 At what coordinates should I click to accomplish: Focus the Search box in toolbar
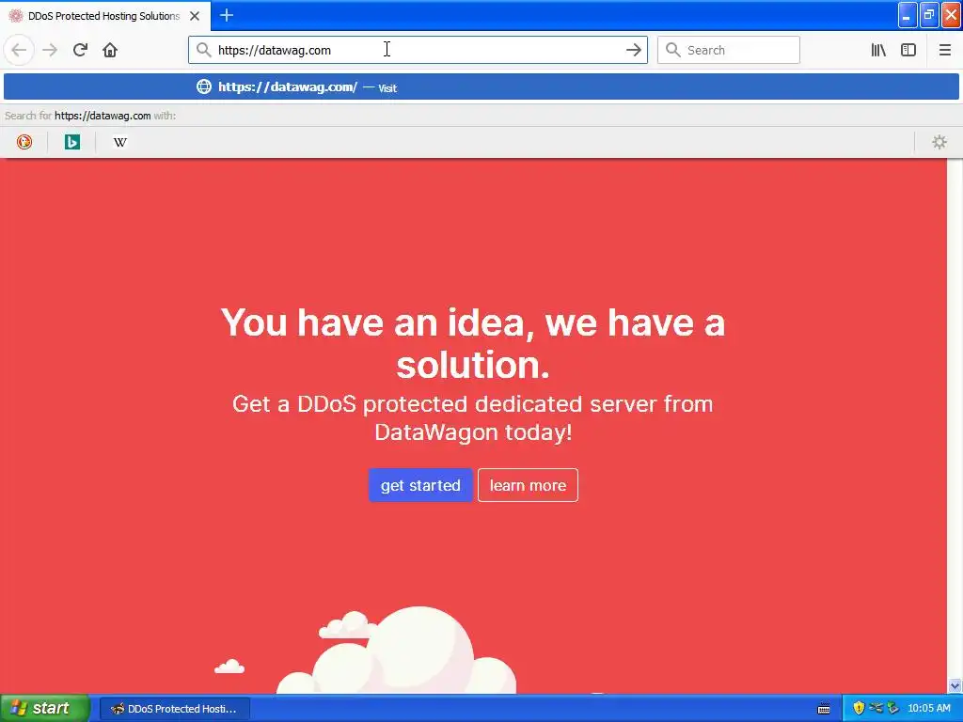[x=729, y=51]
